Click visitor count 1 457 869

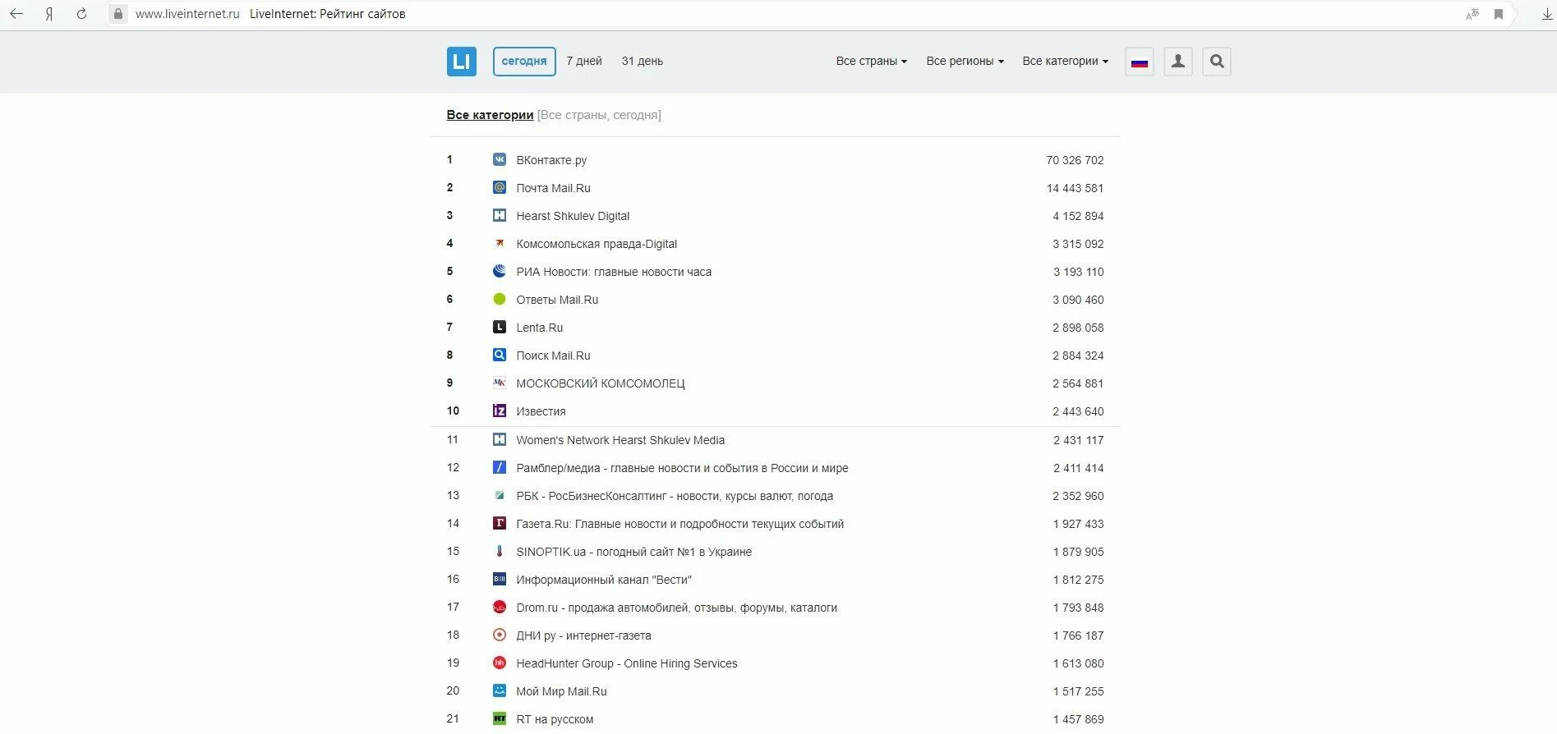pos(1078,719)
